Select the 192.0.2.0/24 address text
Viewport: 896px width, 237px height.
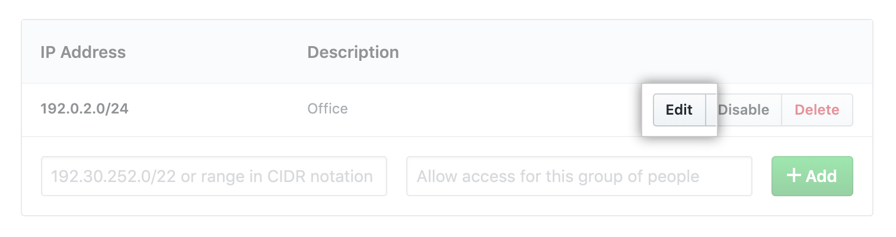coord(84,109)
